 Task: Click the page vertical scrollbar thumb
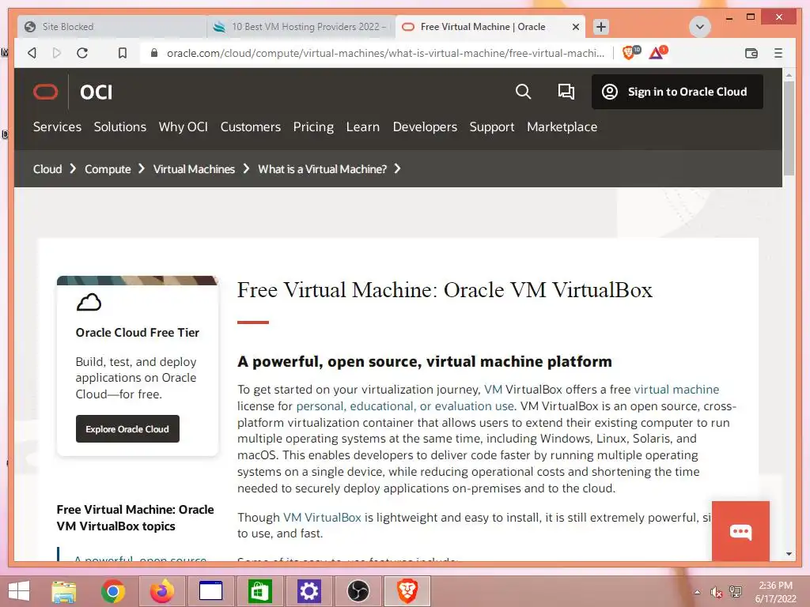tap(789, 128)
